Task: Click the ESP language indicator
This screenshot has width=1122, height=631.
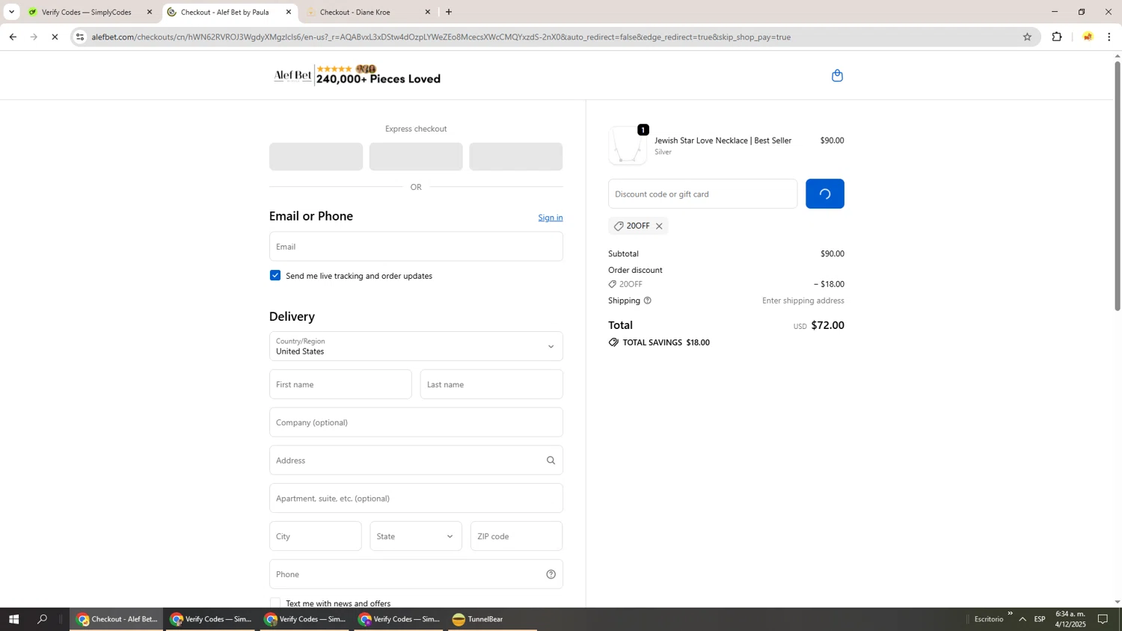Action: (1040, 619)
